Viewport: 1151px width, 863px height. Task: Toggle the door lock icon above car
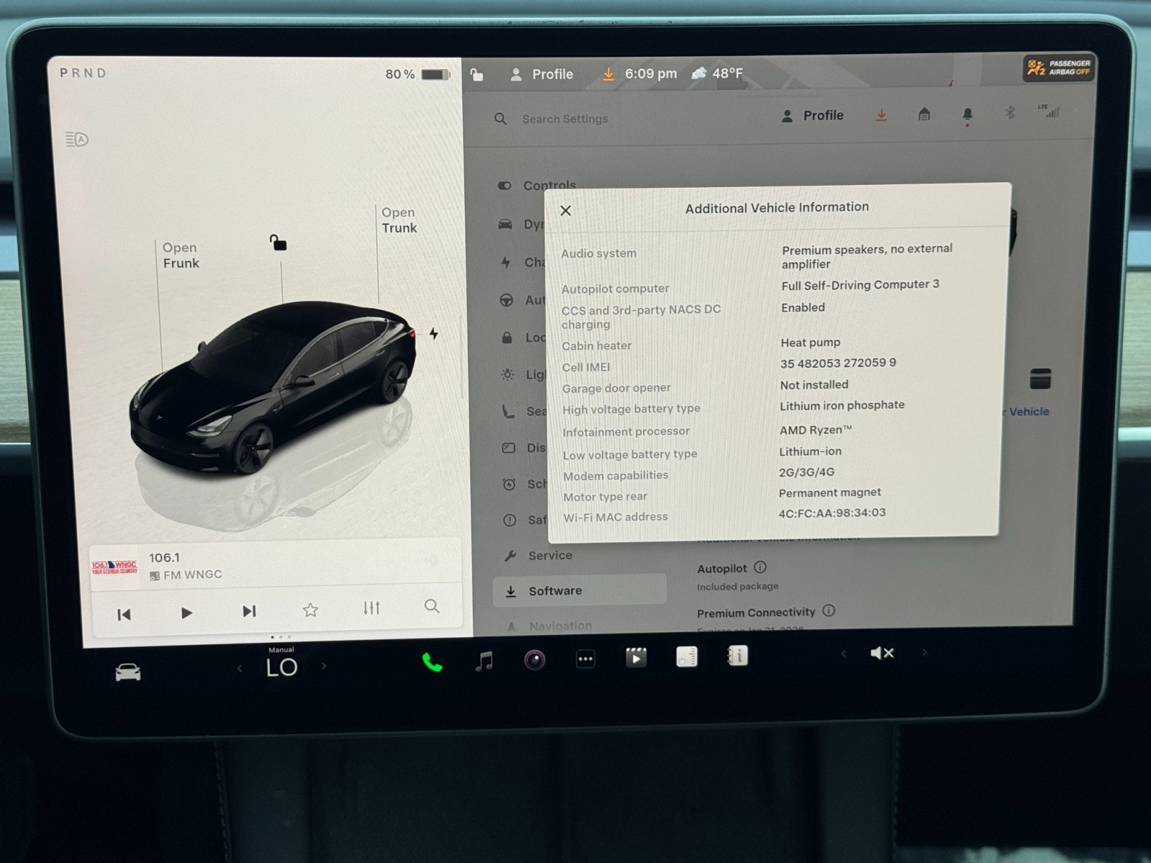click(x=278, y=243)
